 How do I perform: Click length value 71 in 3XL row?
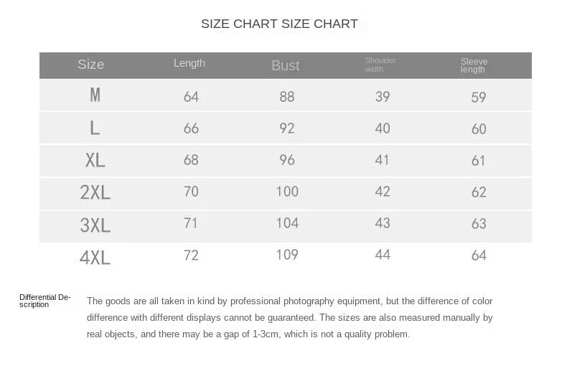click(x=191, y=223)
